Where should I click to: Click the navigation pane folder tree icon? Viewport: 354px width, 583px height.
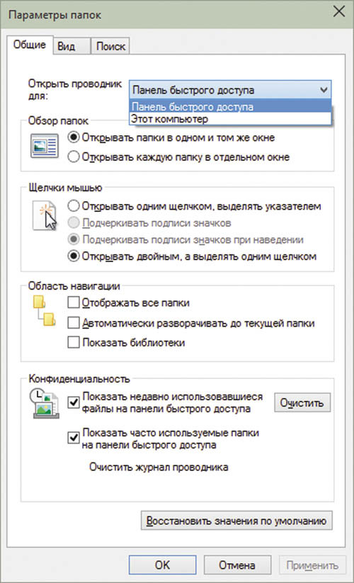click(x=44, y=311)
